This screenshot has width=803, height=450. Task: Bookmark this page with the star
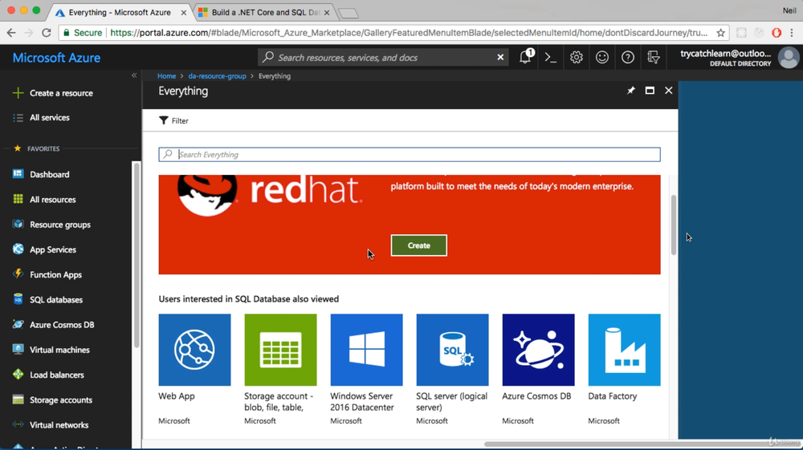(x=720, y=33)
